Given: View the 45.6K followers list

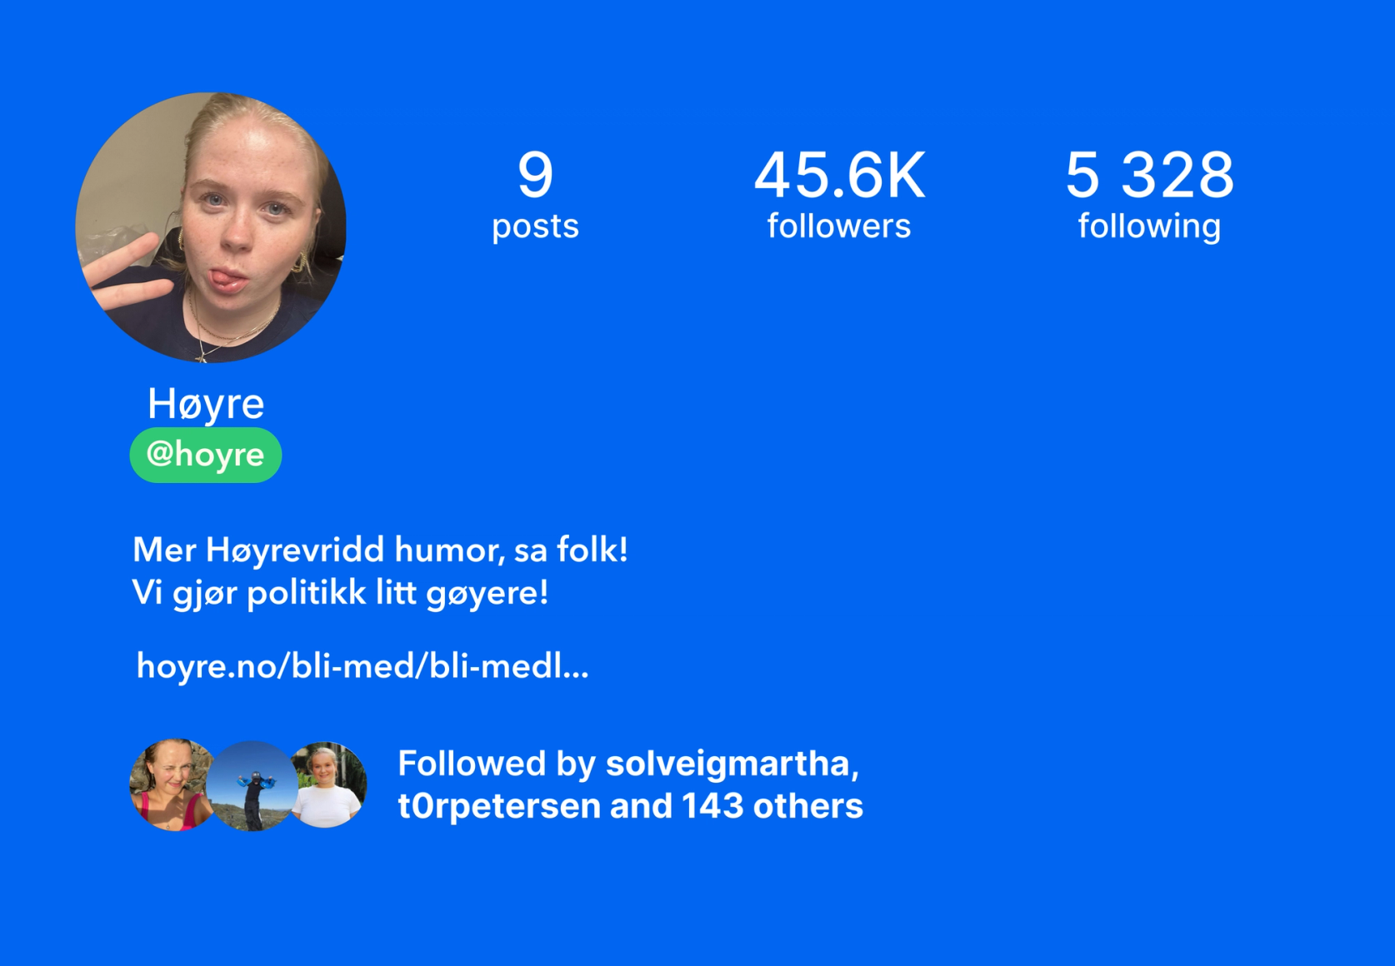Looking at the screenshot, I should (x=839, y=194).
